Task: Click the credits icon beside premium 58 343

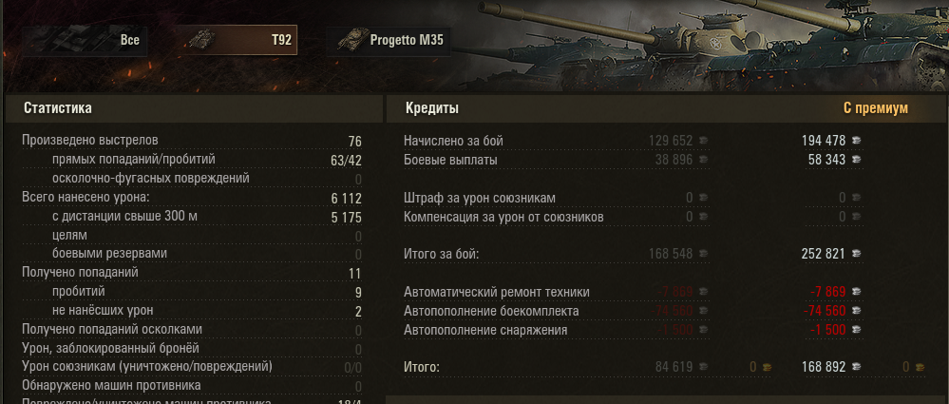Action: coord(857,160)
